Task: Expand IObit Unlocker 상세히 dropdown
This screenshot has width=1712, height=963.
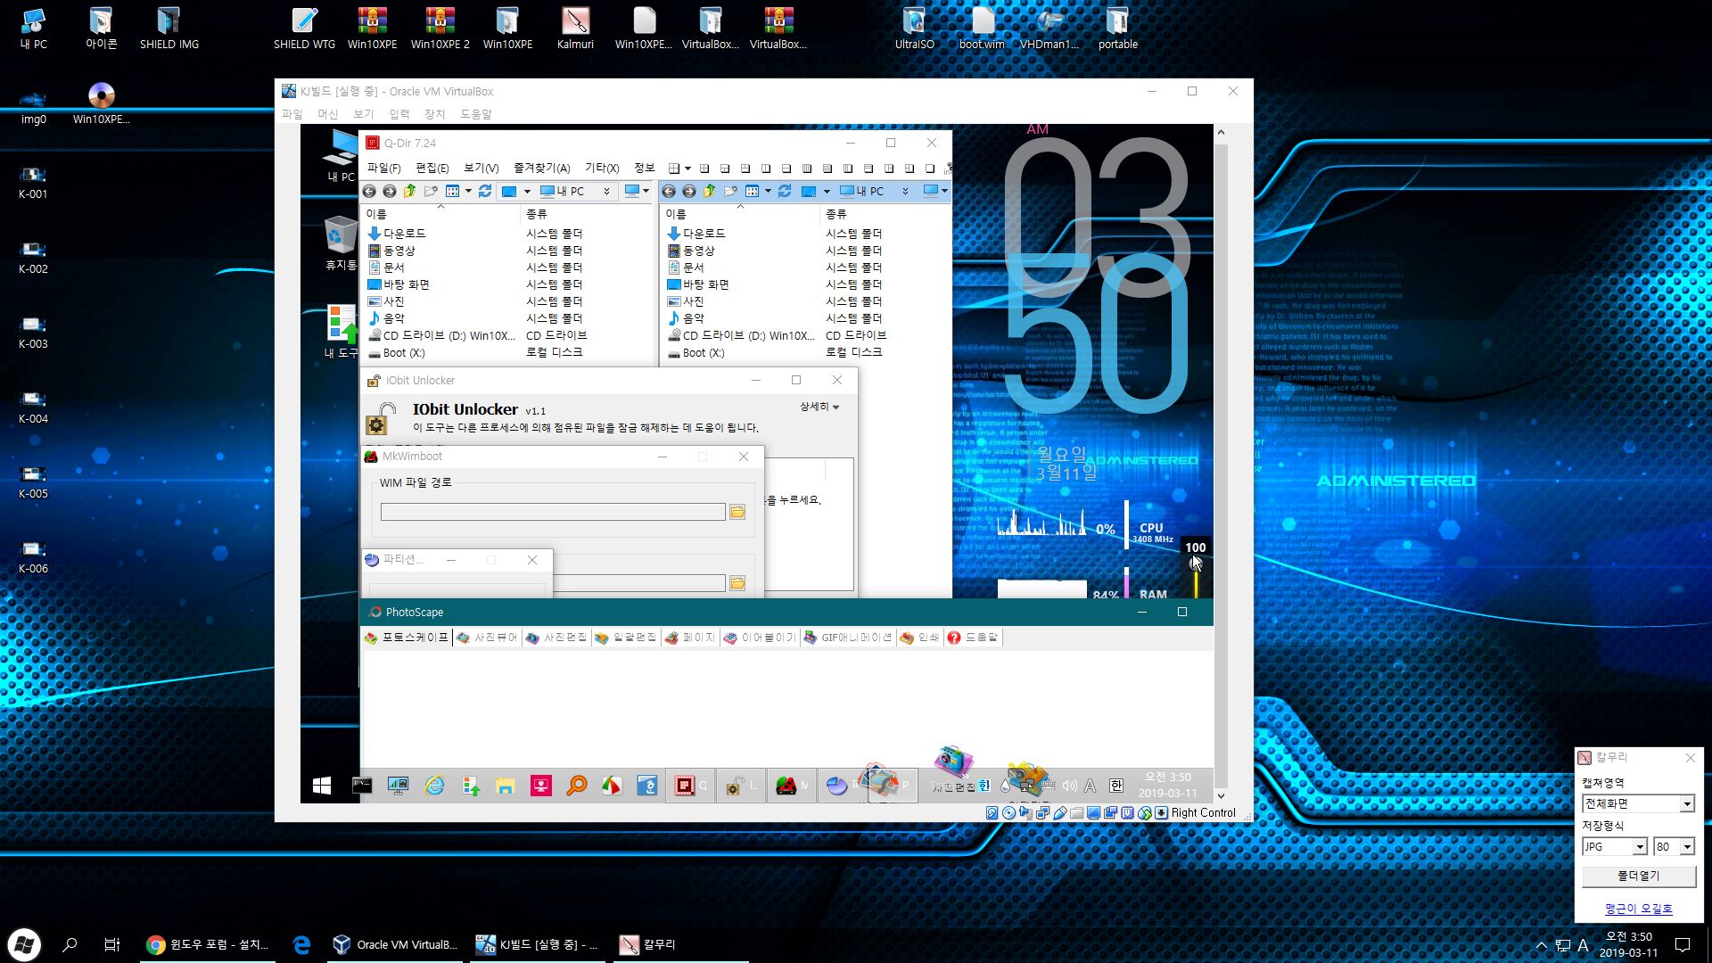Action: (x=819, y=407)
